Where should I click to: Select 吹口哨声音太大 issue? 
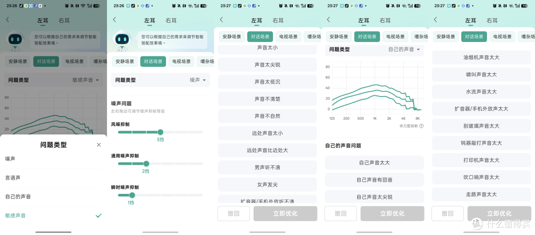coord(481,177)
